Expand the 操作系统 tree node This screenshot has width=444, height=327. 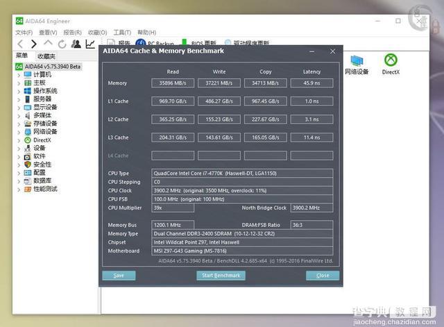coord(19,91)
